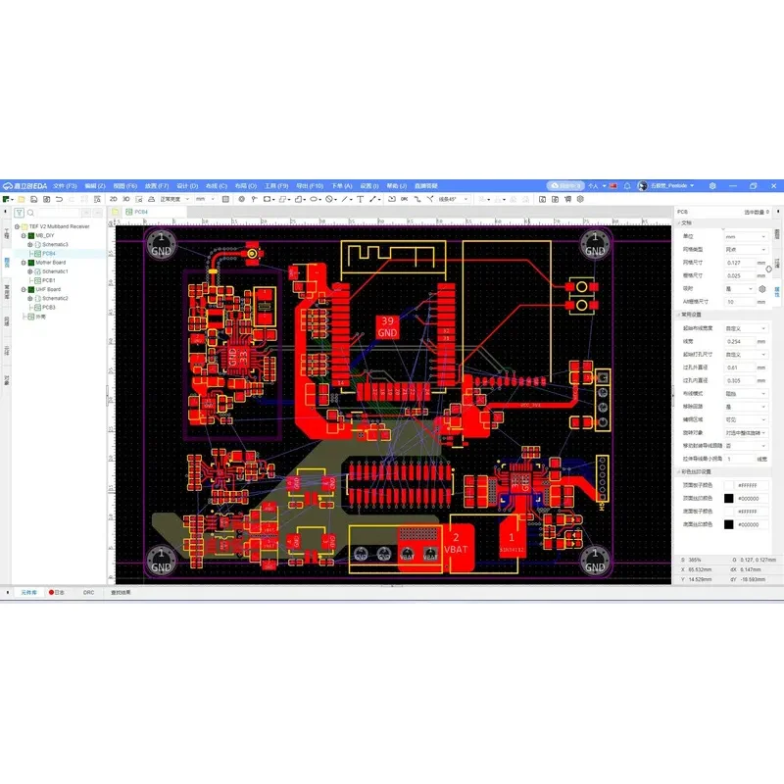The image size is (784, 784).
Task: Click the cloud sync button in title bar
Action: pos(565,185)
